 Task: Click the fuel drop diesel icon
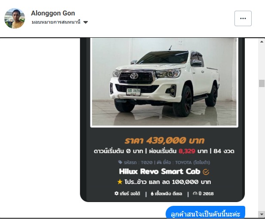coord(152,194)
